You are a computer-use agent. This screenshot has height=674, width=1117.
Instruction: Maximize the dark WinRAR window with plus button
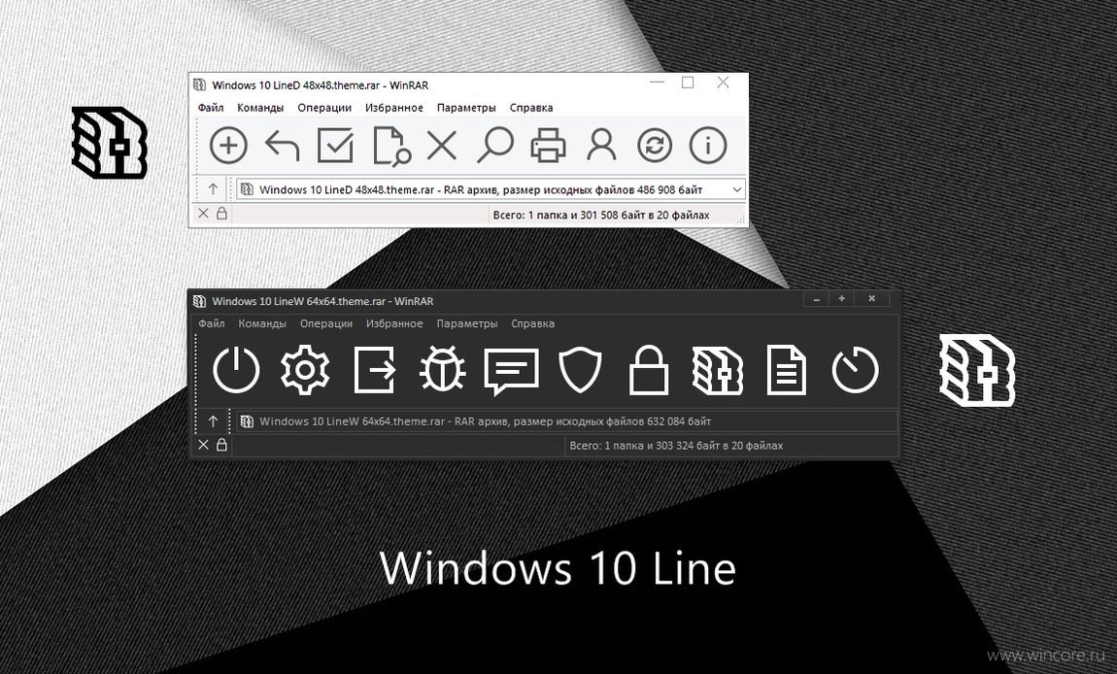click(x=841, y=299)
